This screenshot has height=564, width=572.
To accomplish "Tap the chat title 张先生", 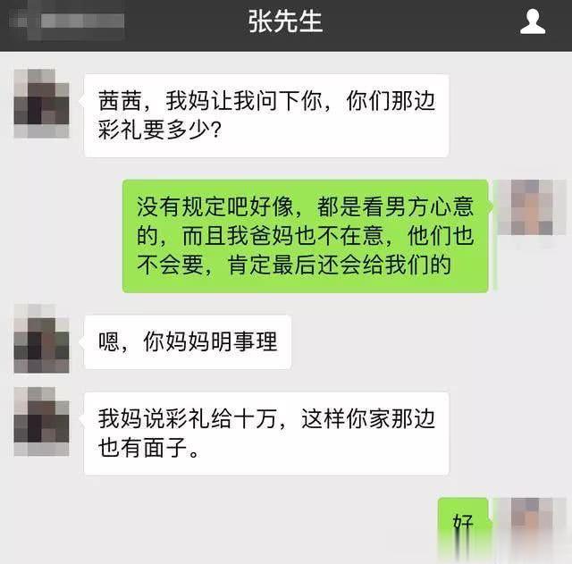I will pyautogui.click(x=286, y=21).
